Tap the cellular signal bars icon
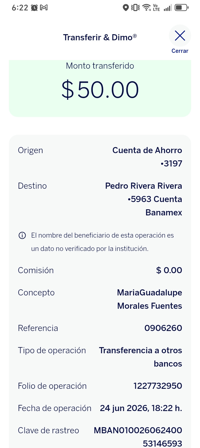The height and width of the screenshot is (448, 200). point(167,8)
